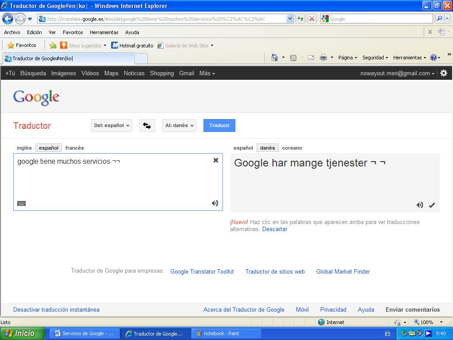Screen dimensions: 453x340
Task: Open Google settings gear icon
Action: tap(444, 73)
